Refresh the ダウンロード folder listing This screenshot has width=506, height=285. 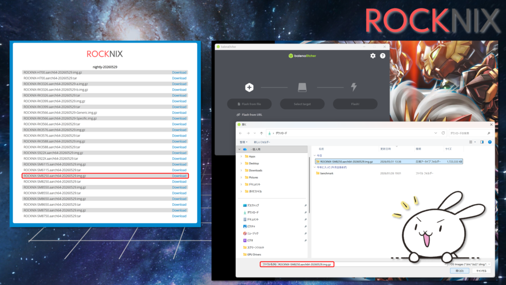(x=443, y=133)
